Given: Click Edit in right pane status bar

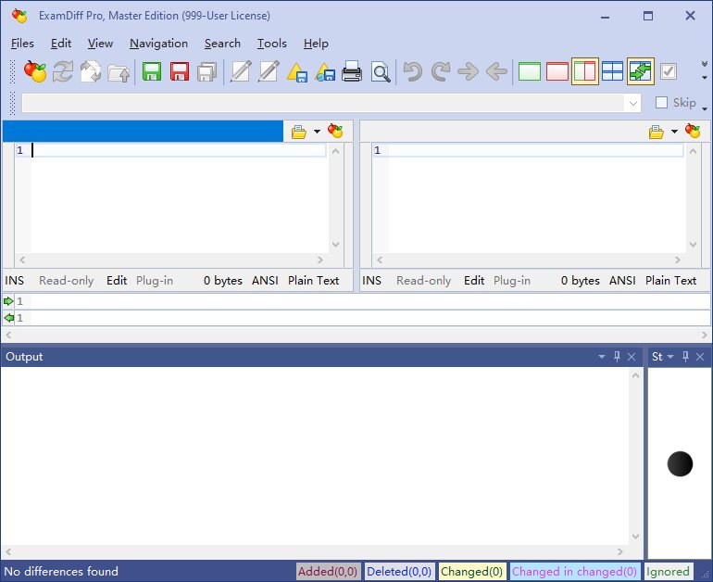Looking at the screenshot, I should pyautogui.click(x=474, y=280).
